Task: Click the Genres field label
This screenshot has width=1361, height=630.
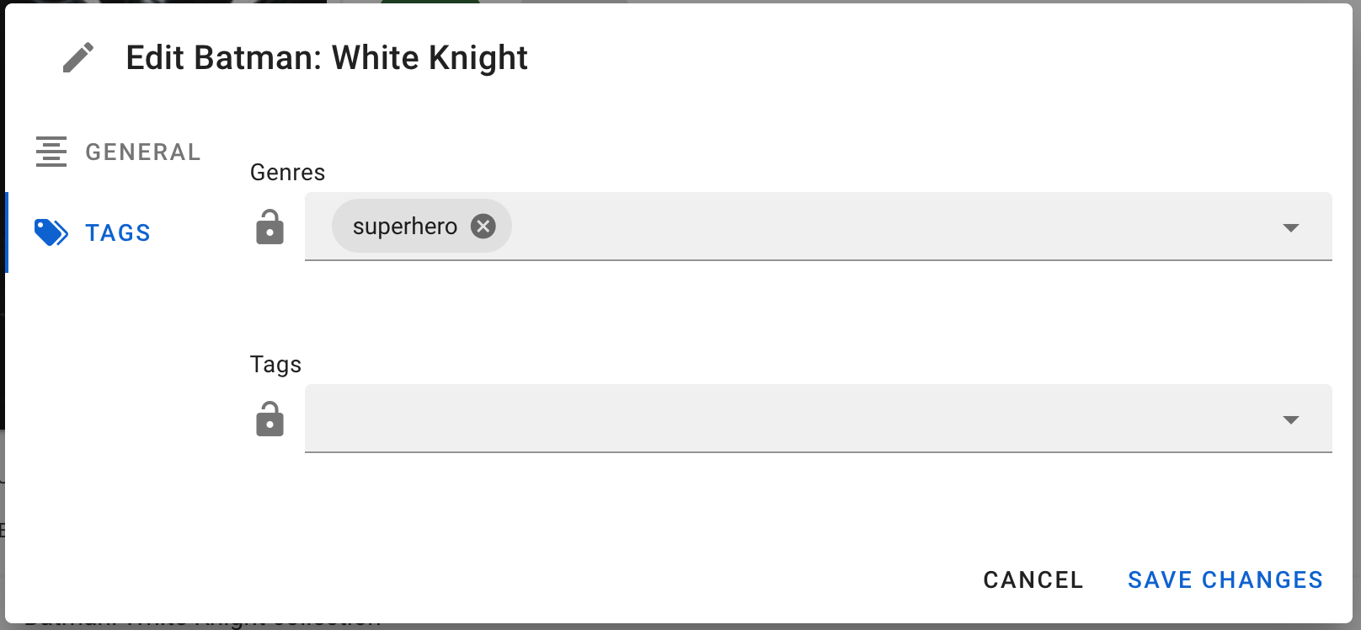Action: (x=287, y=173)
